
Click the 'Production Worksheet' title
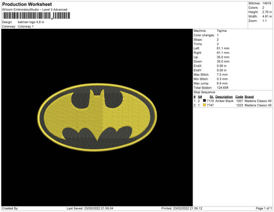27,4
